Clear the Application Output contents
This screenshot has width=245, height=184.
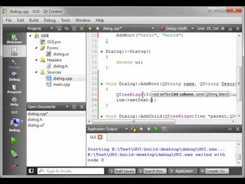133,129
